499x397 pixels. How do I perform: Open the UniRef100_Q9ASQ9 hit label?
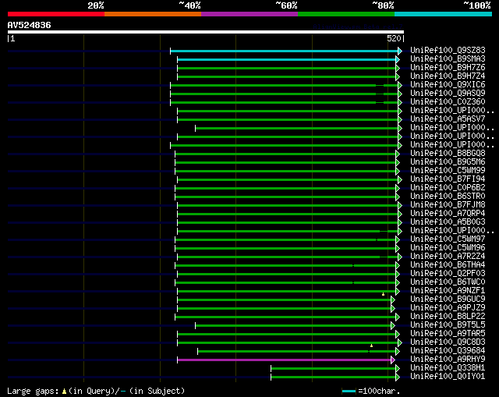pos(448,94)
